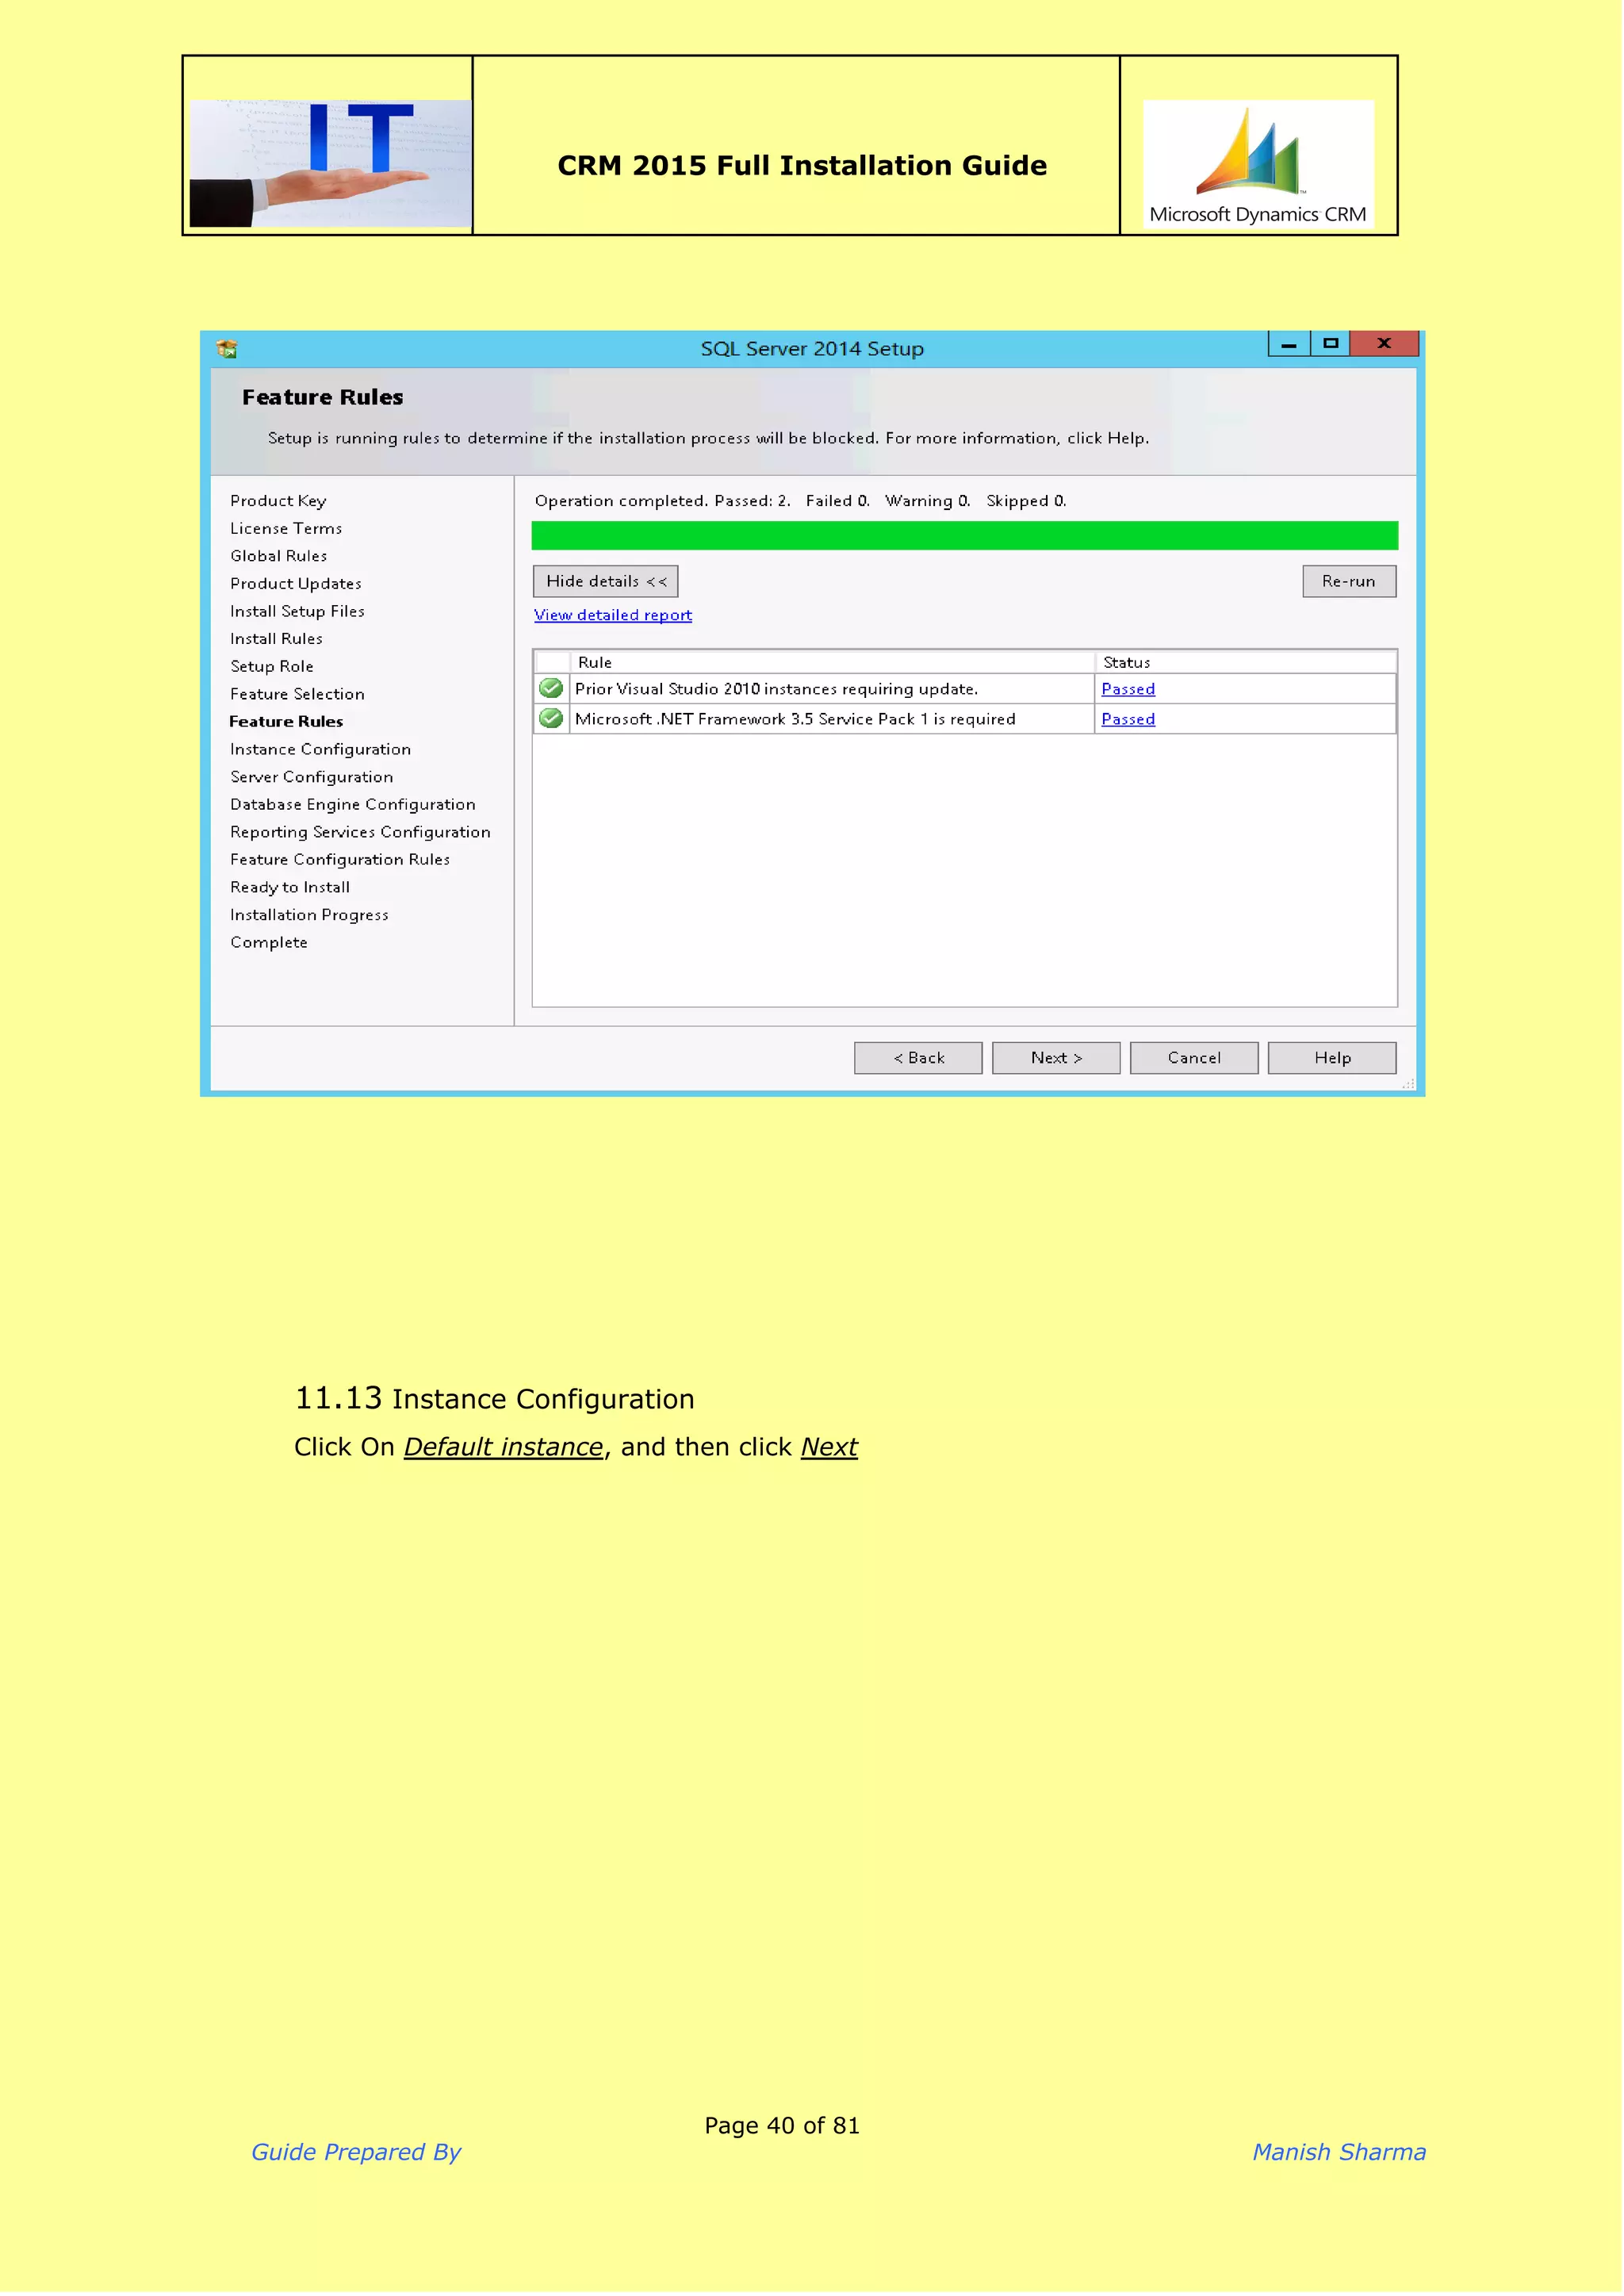The width and height of the screenshot is (1624, 2296).
Task: Click 'CRM 2015 Full Installation Guide' title
Action: click(x=803, y=166)
